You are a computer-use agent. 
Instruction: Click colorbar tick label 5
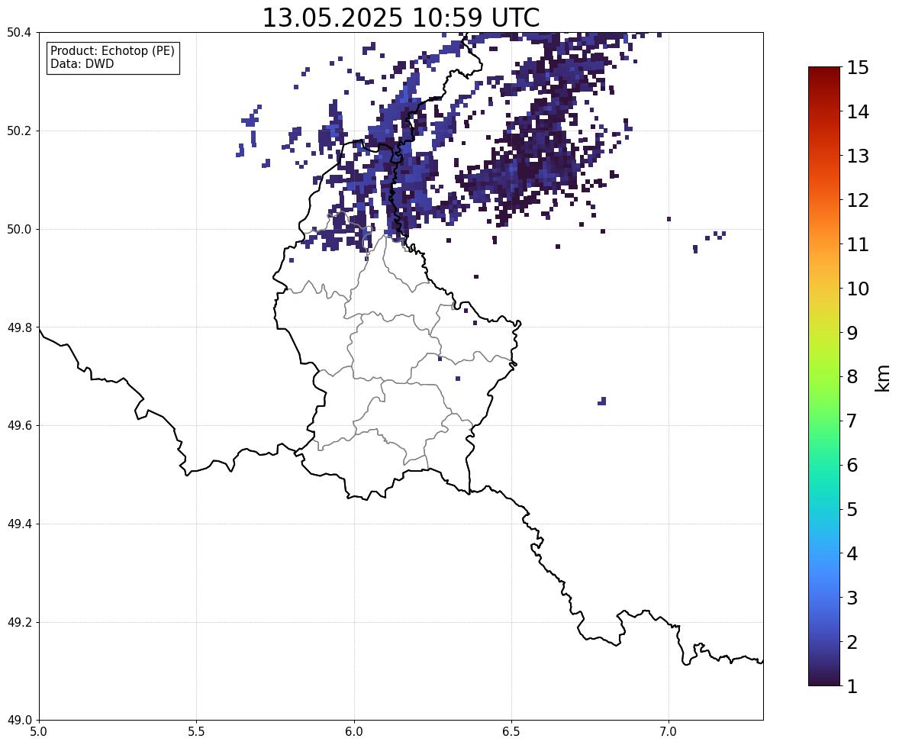(852, 509)
